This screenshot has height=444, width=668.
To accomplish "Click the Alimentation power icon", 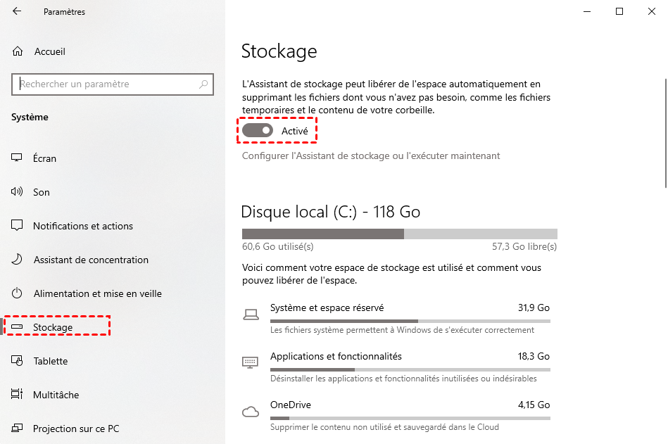I will [x=18, y=293].
